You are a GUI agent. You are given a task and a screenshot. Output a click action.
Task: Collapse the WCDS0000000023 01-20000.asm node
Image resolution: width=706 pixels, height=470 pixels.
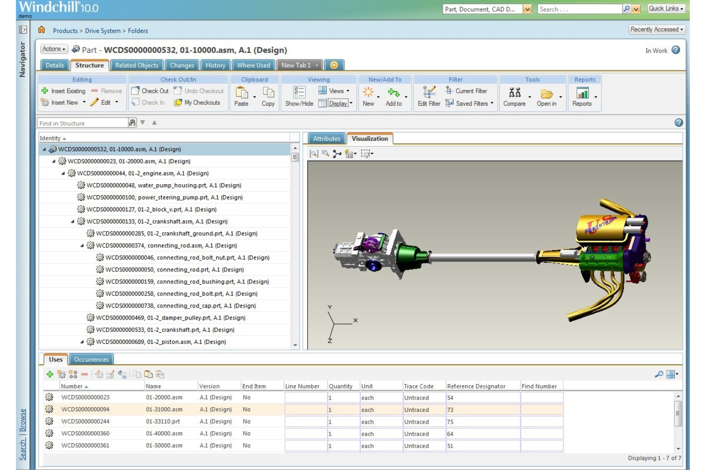54,161
